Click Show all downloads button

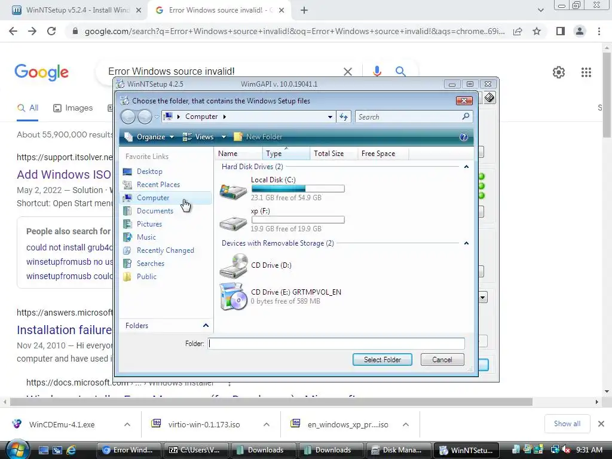tap(567, 424)
